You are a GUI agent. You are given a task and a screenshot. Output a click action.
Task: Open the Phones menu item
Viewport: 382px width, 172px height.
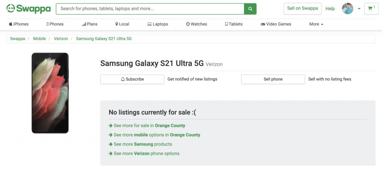[x=55, y=24]
